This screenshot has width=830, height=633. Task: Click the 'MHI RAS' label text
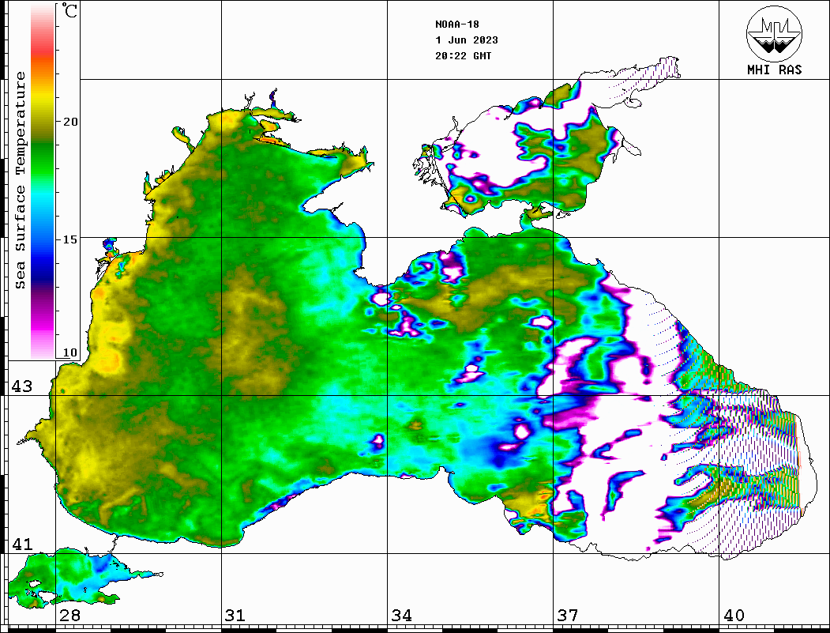point(774,70)
